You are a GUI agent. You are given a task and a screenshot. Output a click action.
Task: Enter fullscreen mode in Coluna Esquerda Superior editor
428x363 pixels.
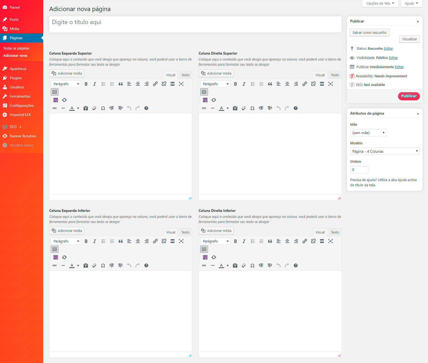[181, 84]
